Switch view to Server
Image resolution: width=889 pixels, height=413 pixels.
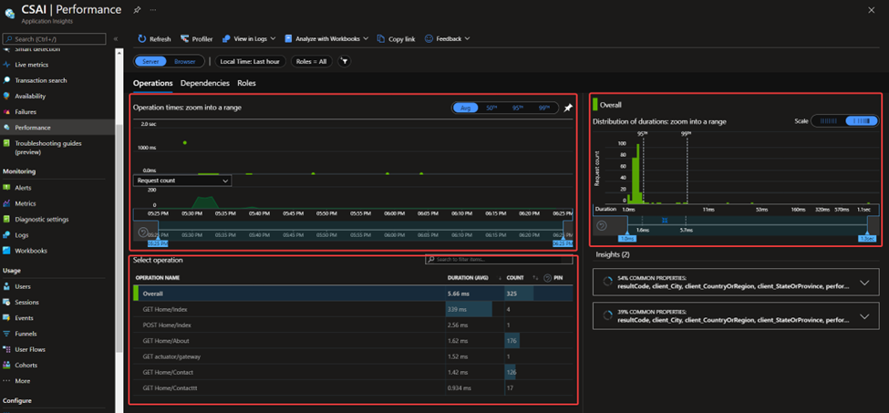[x=150, y=61]
